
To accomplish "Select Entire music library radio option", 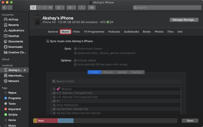I will coord(75,49).
